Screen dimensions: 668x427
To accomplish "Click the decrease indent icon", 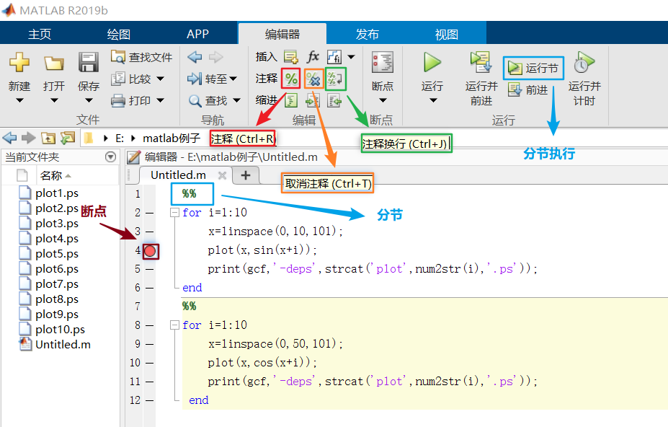I will 334,101.
